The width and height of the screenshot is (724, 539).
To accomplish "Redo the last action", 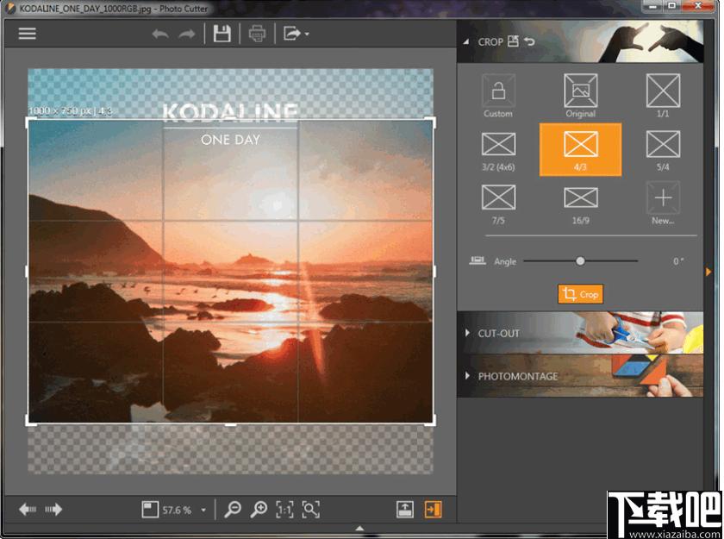I will 186,34.
